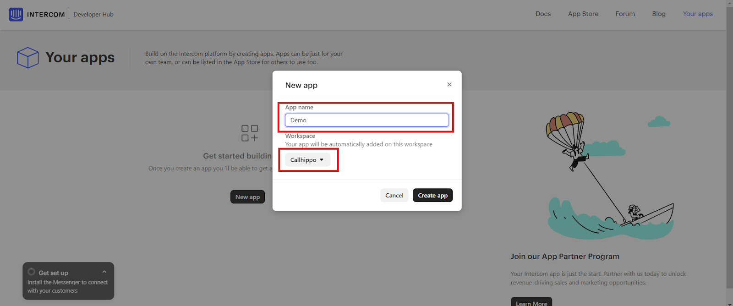
Task: Click the Install the Messenger text
Action: coord(67,286)
